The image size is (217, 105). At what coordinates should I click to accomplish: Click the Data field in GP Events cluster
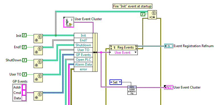point(24,98)
